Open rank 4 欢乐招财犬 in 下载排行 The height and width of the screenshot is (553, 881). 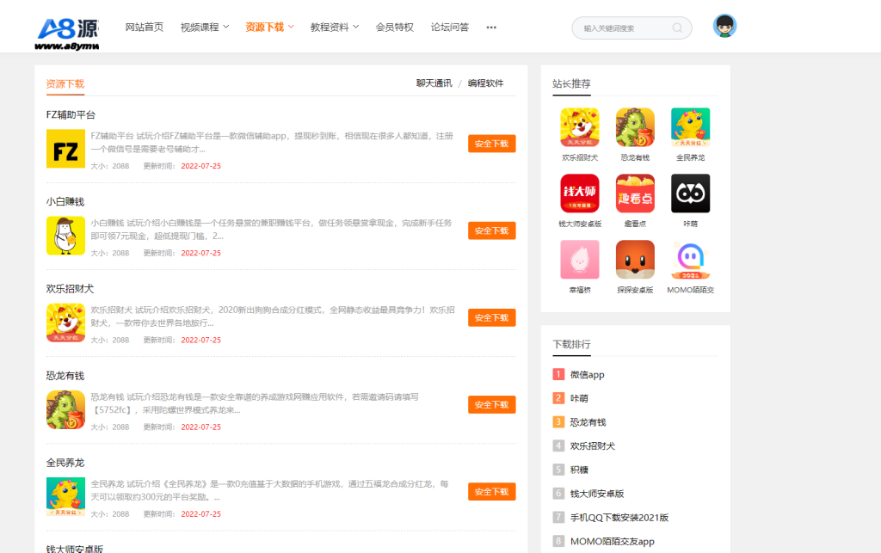592,445
